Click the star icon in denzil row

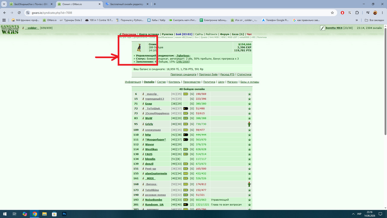pos(249,164)
